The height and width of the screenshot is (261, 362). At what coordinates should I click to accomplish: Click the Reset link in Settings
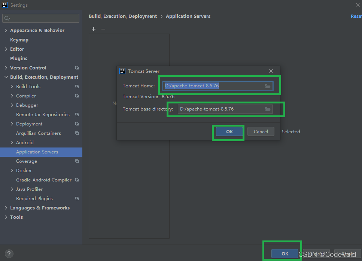click(356, 16)
